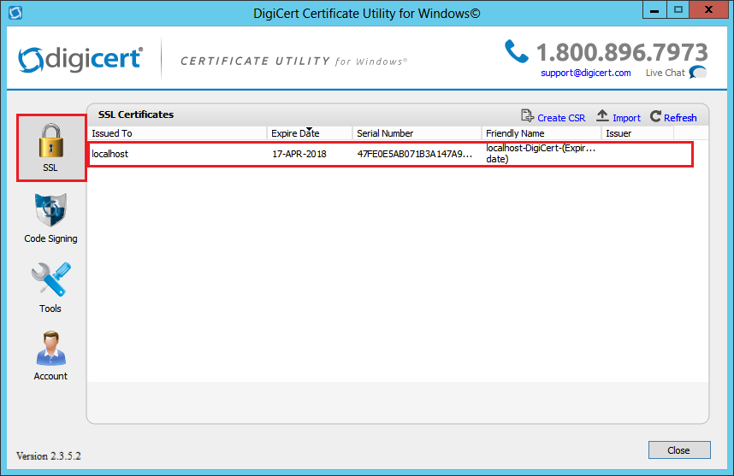Import a certificate via Import
The width and height of the screenshot is (734, 476).
pos(619,117)
